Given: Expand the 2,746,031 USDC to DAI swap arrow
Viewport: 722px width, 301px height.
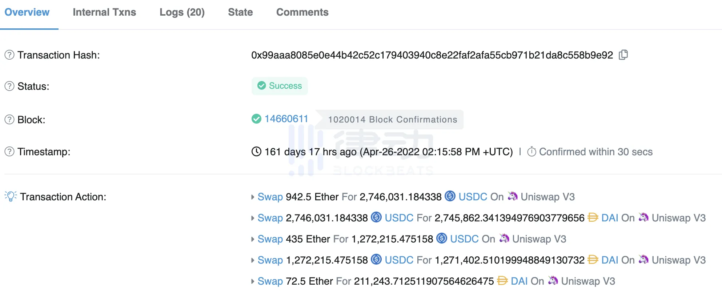Looking at the screenshot, I should 253,218.
